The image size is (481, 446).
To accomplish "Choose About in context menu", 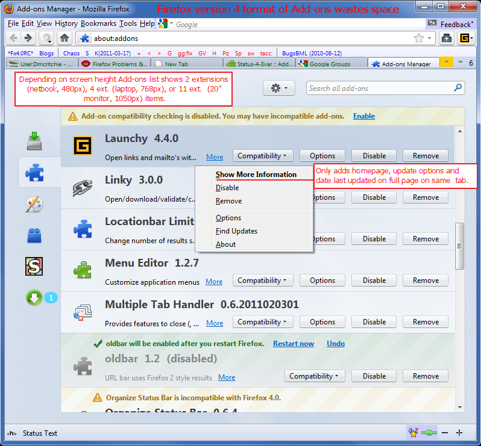I will [225, 244].
